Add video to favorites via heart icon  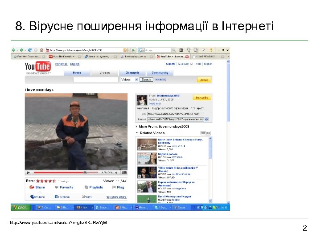(57, 187)
